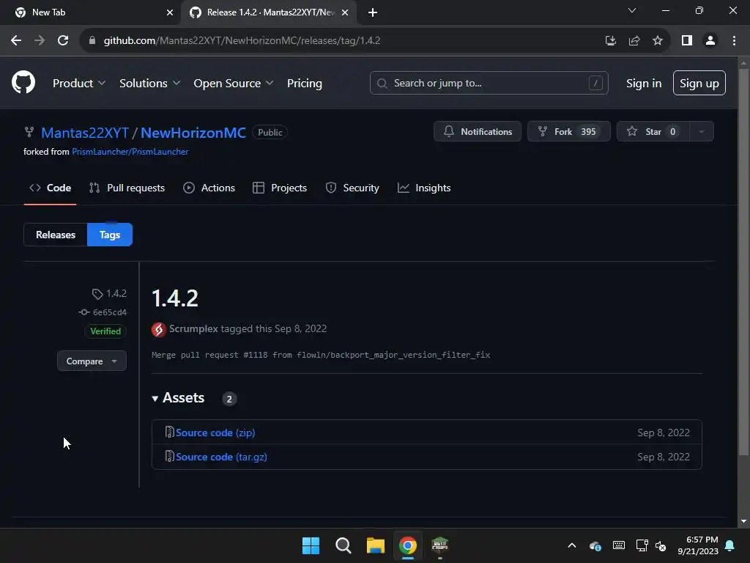750x563 pixels.
Task: Open File Explorer from taskbar
Action: pos(376,545)
